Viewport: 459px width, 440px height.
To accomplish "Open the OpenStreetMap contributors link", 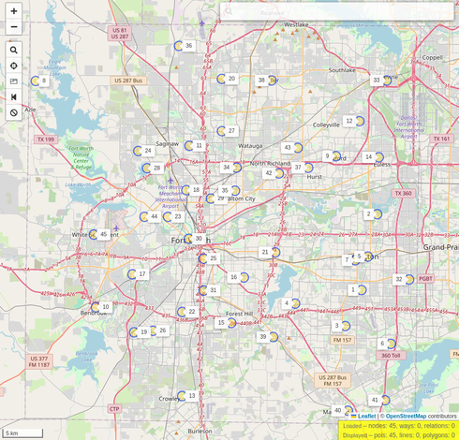I will [x=406, y=416].
